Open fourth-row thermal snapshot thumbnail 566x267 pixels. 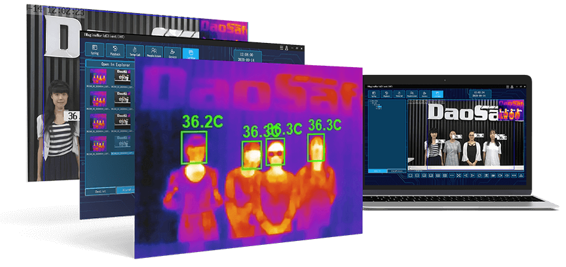pyautogui.click(x=98, y=144)
